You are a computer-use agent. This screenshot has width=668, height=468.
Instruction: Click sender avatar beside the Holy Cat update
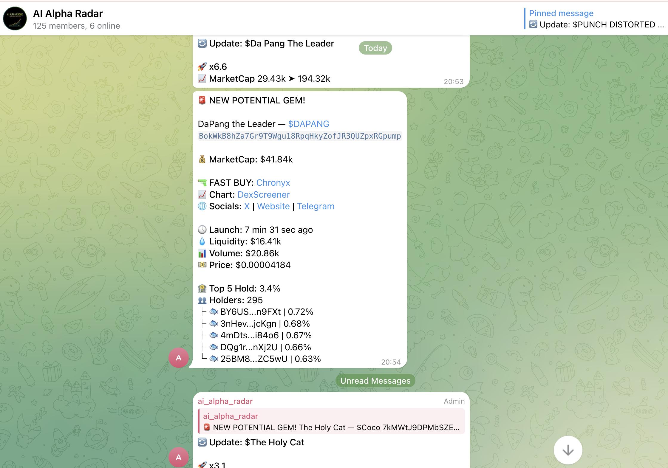(x=179, y=457)
